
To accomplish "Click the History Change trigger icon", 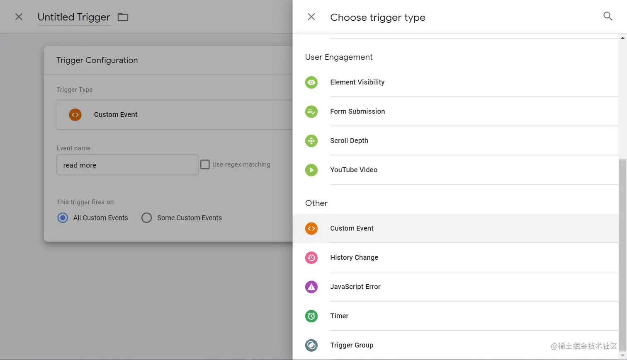I will [x=311, y=258].
